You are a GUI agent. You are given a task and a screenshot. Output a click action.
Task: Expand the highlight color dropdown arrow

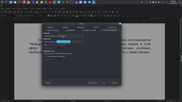79,16
